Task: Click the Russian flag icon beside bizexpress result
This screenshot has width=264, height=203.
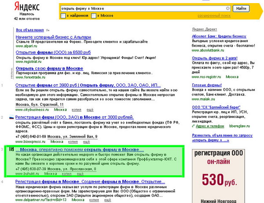Action: pos(11,117)
